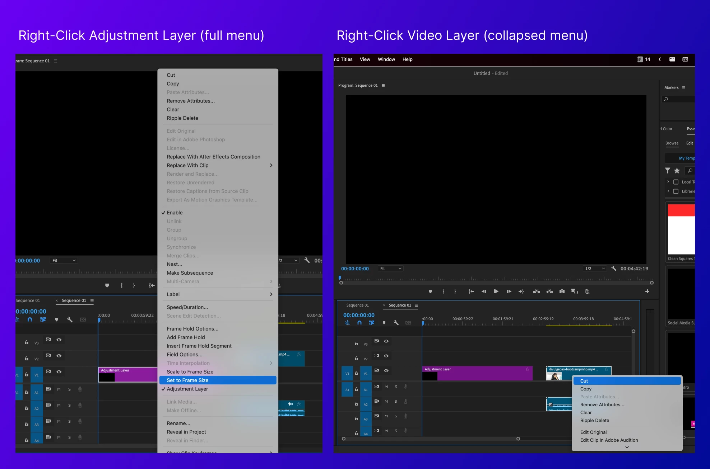Expand Replace With Clip submenu arrow

tap(271, 165)
